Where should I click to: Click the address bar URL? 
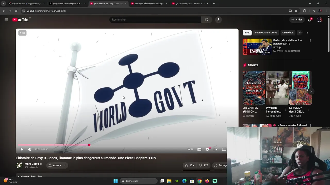tap(46, 11)
